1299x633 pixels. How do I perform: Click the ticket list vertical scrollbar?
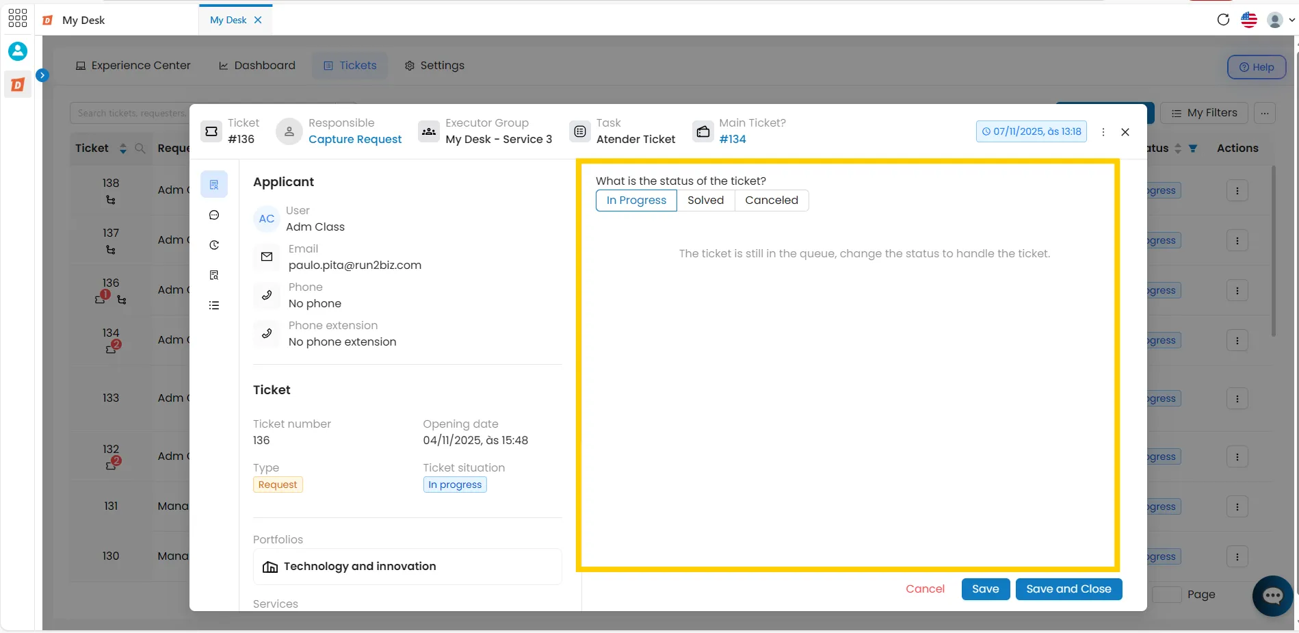[x=1273, y=251]
